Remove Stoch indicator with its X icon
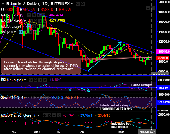The width and height of the screenshot is (170, 134). coord(47,97)
